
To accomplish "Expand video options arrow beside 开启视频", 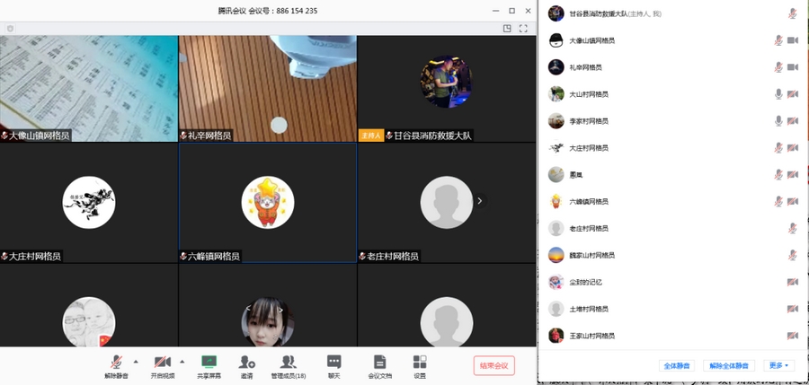I will (182, 361).
